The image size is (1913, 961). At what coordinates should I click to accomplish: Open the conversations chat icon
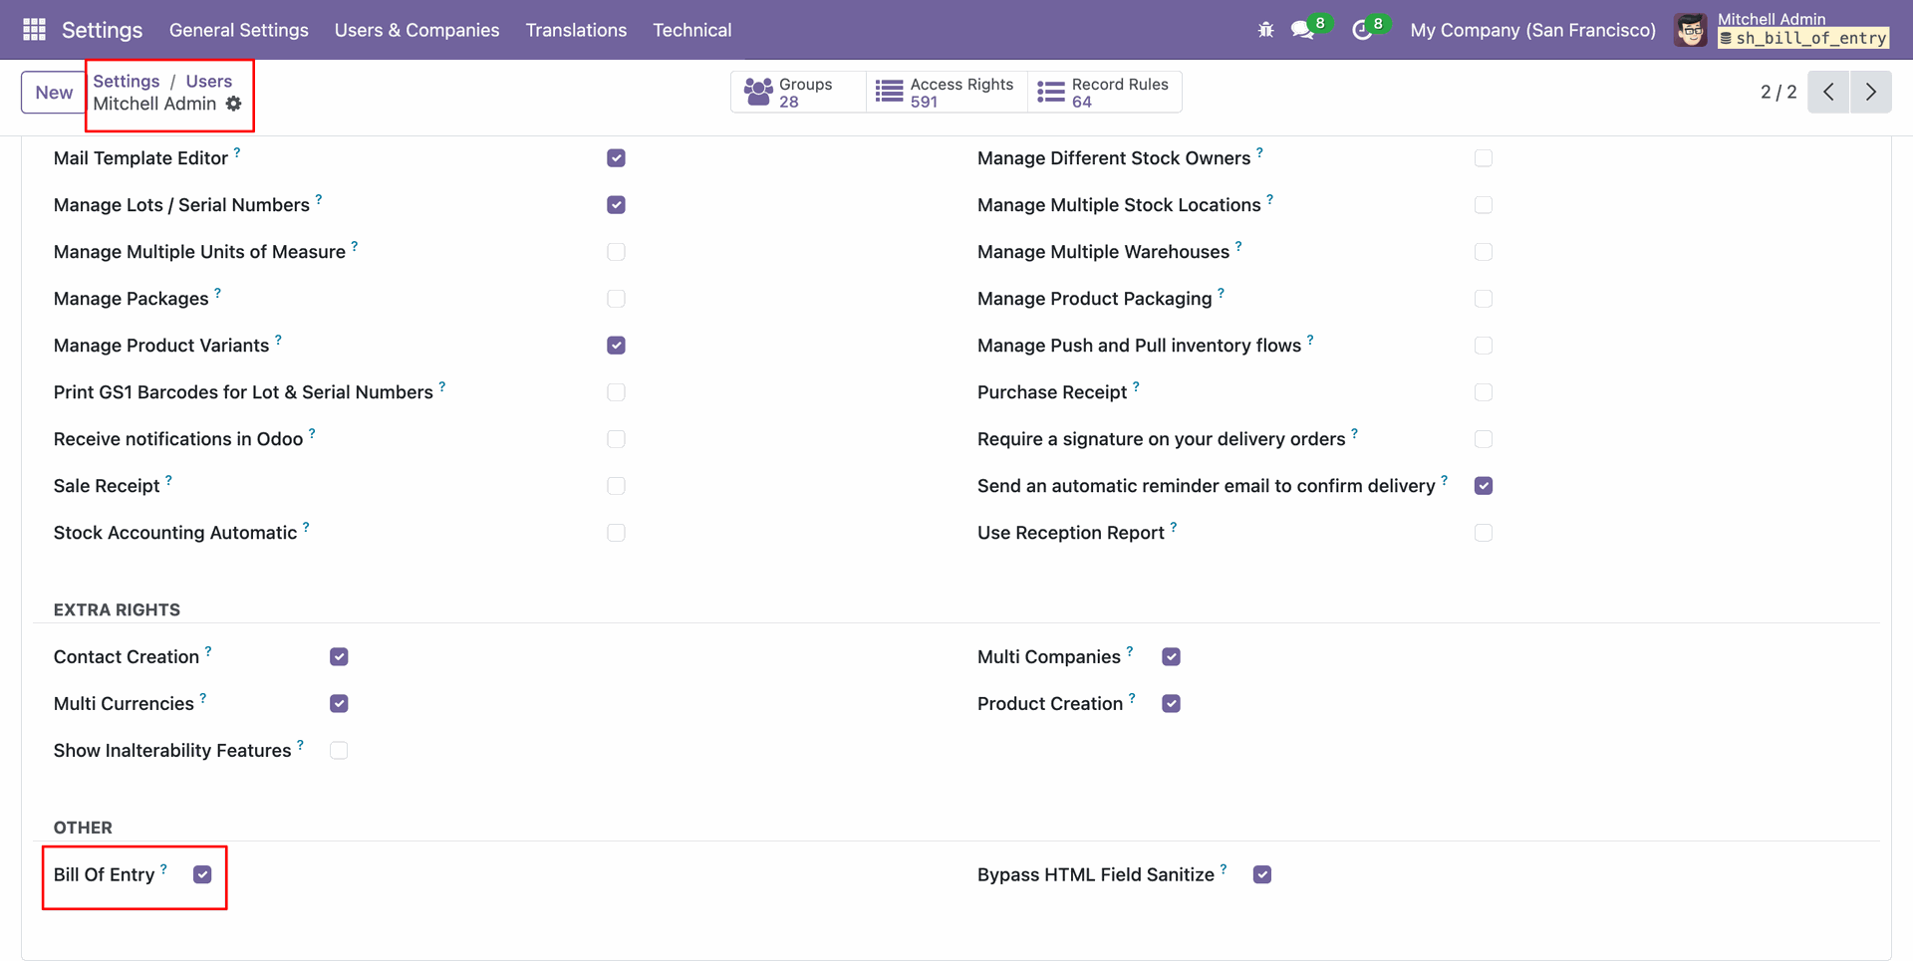click(x=1302, y=30)
